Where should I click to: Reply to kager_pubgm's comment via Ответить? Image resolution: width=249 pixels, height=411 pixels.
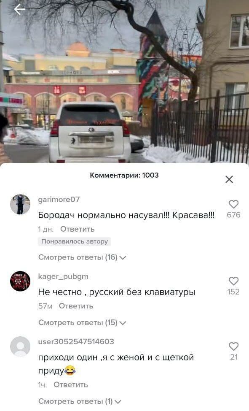pos(76,306)
